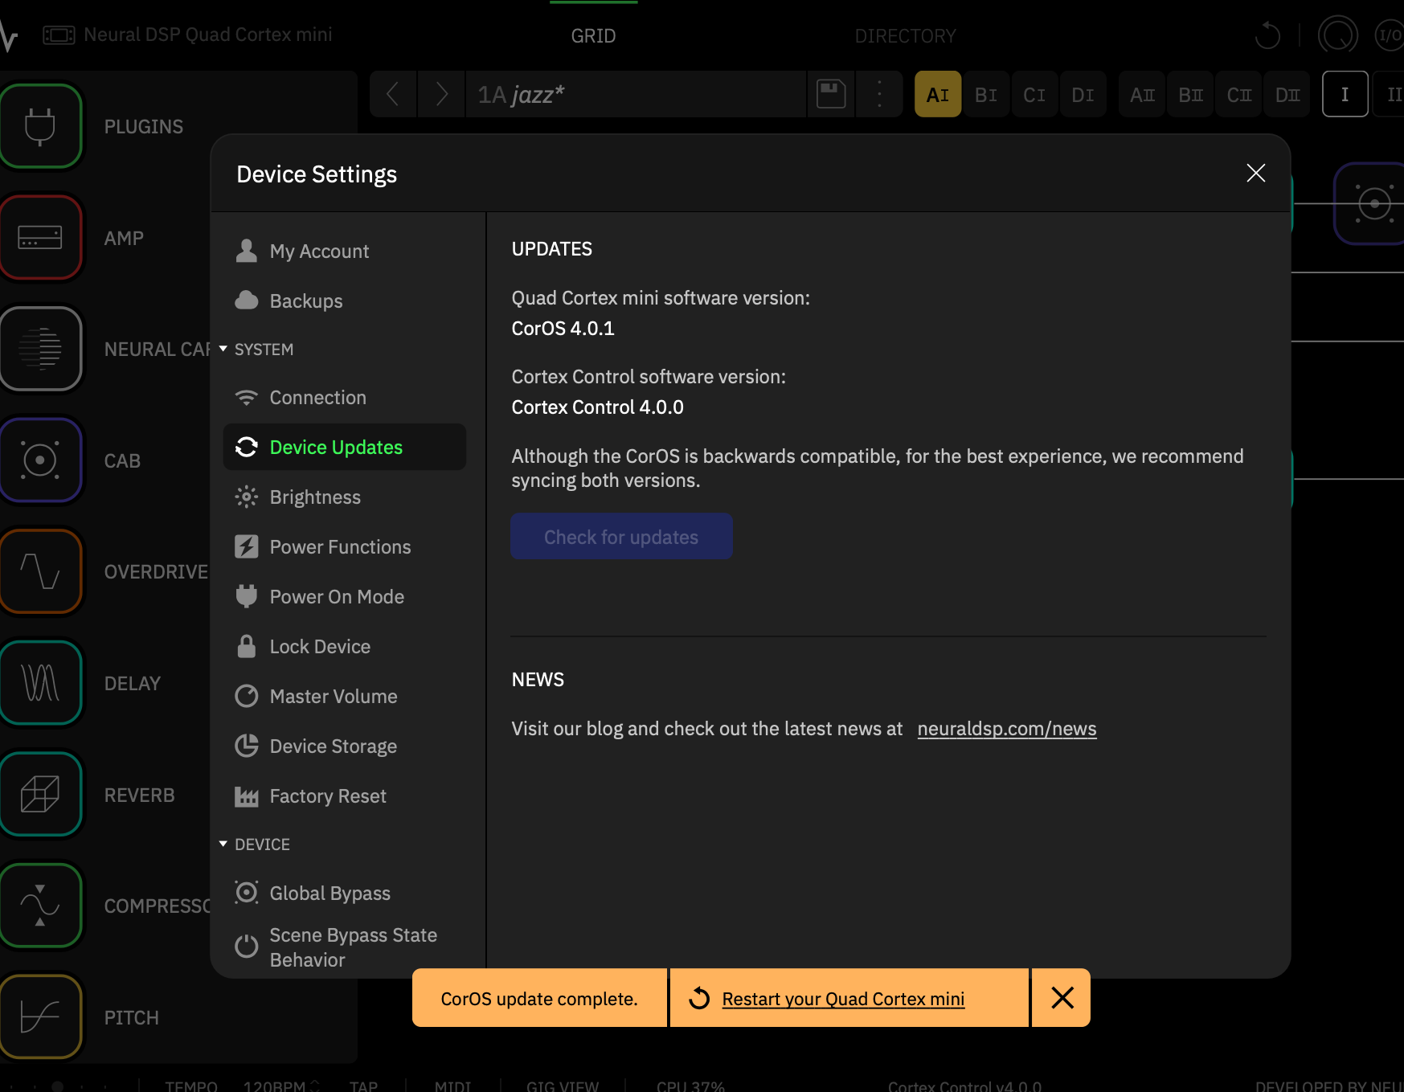The image size is (1404, 1092).
Task: Open Connection settings
Action: (345, 397)
